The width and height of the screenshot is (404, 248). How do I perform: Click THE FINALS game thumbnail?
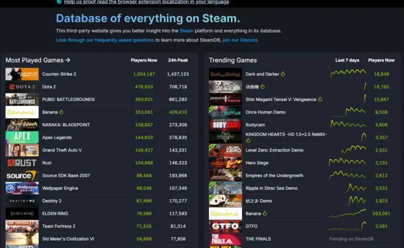pos(225,239)
